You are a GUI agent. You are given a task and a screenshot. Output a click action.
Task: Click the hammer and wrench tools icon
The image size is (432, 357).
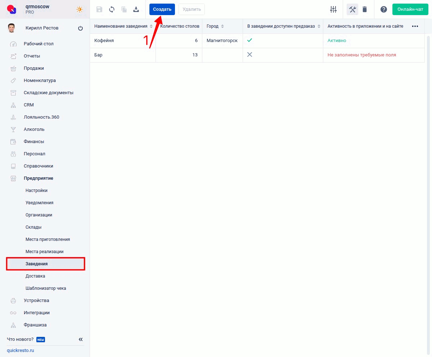[352, 9]
